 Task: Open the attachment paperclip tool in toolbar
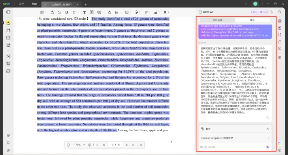(146, 12)
